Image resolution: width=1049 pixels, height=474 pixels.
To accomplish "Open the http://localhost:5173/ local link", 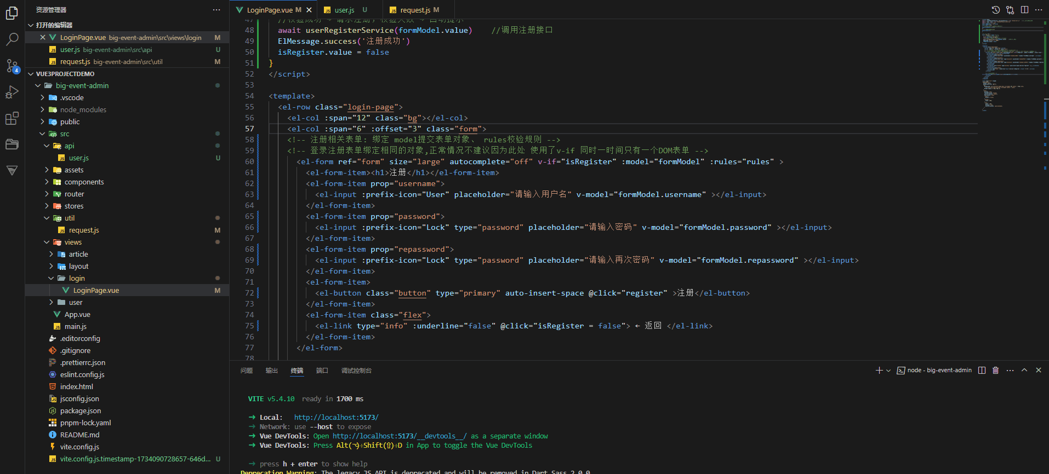I will coord(336,417).
